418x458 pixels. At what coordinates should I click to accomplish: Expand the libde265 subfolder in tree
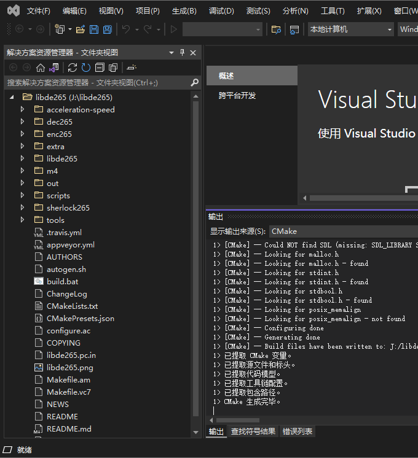point(23,158)
